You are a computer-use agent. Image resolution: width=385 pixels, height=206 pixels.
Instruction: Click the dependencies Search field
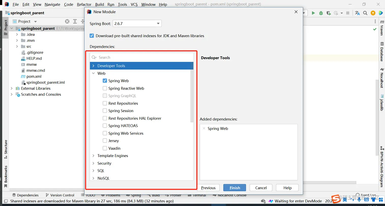tap(142, 57)
